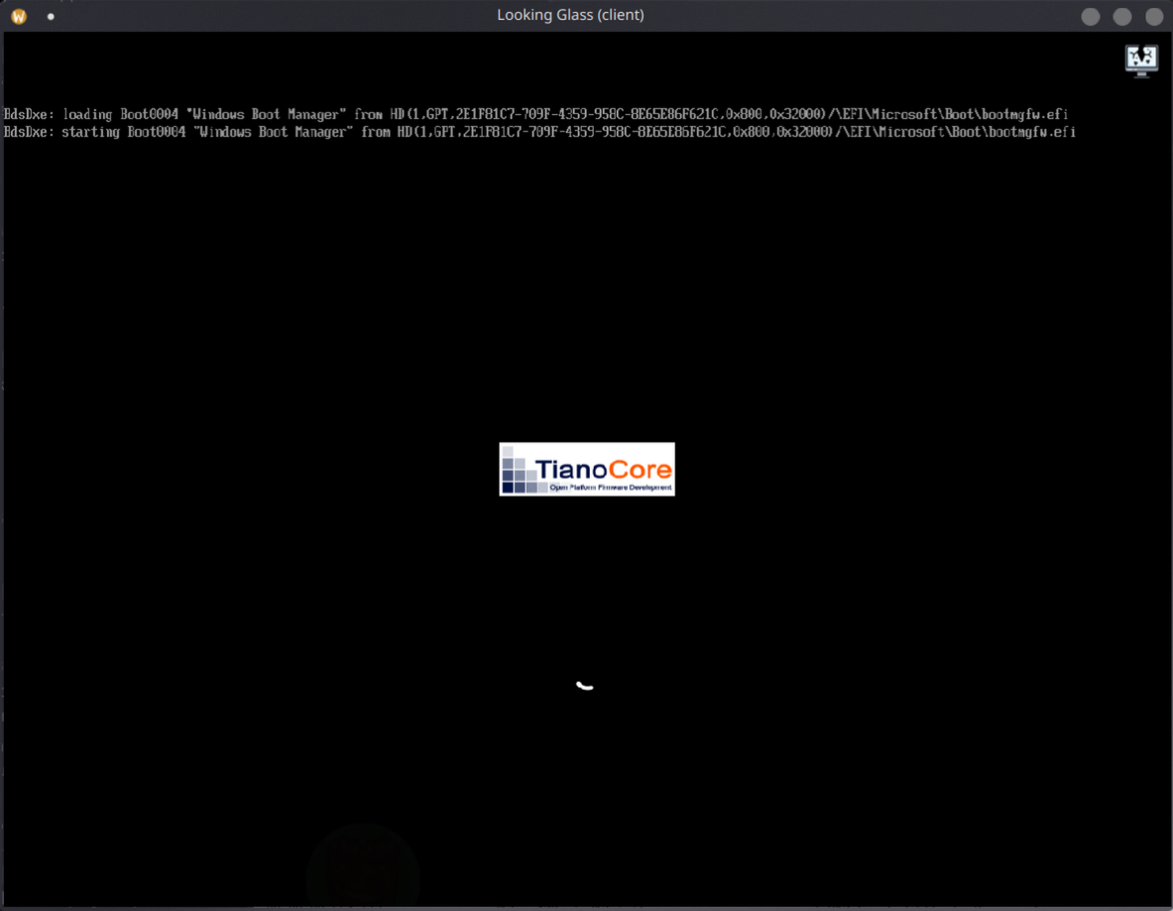Minimize the Looking Glass window

click(x=1091, y=17)
